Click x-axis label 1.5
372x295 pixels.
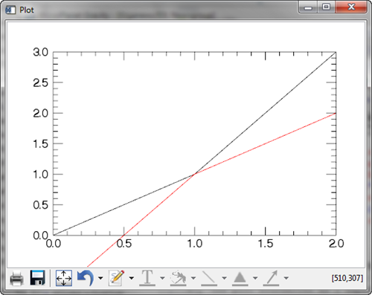point(266,244)
